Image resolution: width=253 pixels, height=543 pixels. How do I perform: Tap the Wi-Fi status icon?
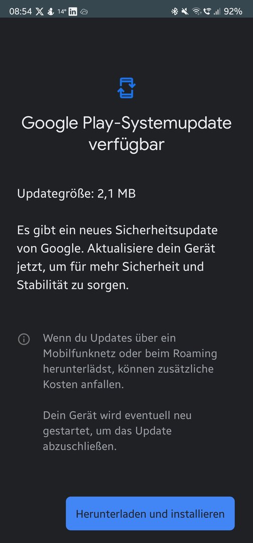click(x=197, y=12)
